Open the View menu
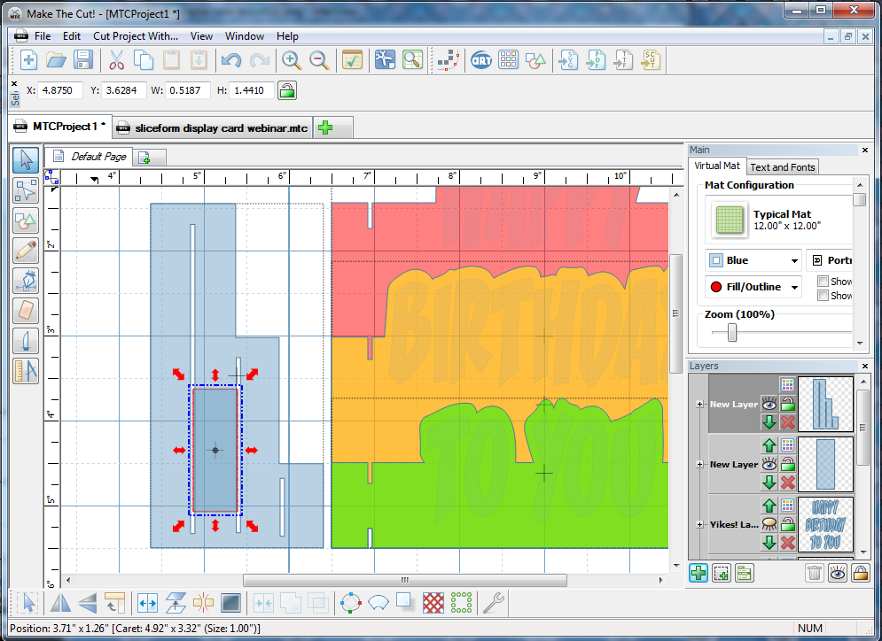The image size is (882, 641). click(201, 36)
